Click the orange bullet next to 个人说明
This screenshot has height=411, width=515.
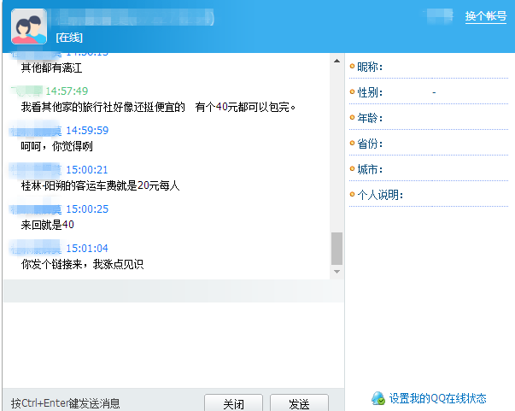[352, 195]
